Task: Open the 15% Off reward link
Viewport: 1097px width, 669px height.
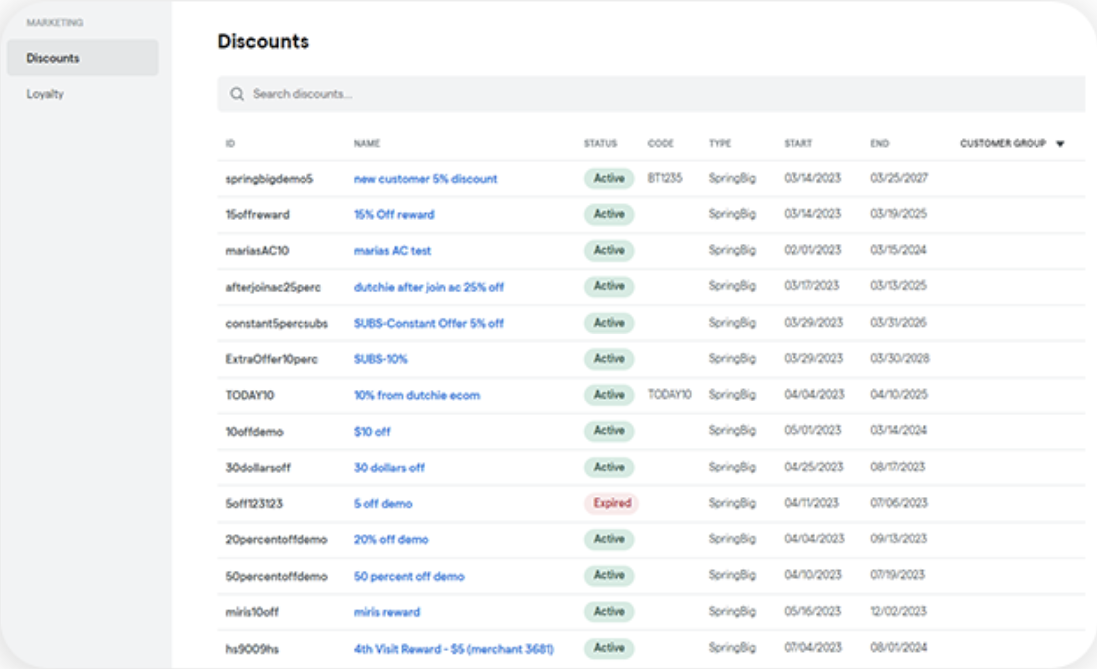Action: 394,214
